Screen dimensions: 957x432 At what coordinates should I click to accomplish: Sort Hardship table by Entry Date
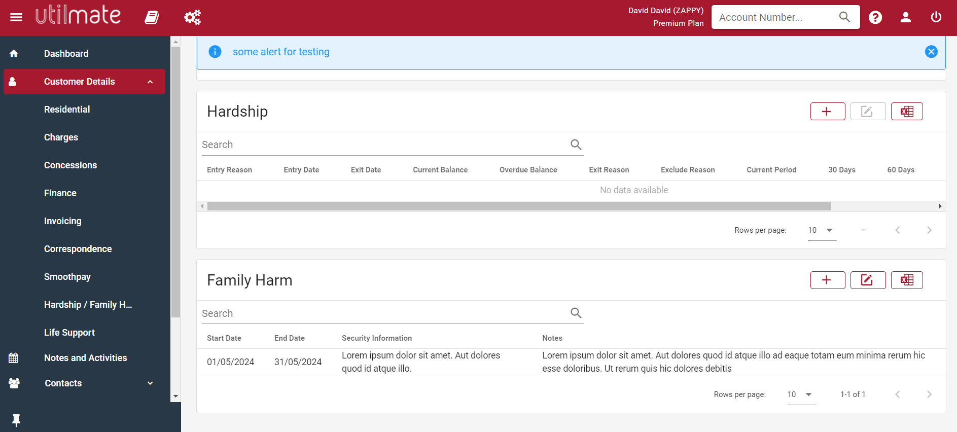coord(301,170)
